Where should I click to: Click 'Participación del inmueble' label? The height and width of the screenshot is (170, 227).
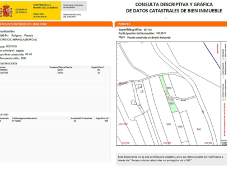pos(136,33)
